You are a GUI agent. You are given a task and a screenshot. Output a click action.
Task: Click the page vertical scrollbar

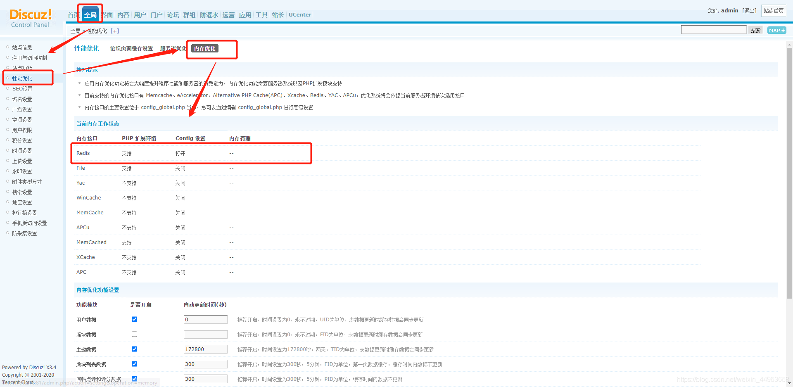point(789,173)
